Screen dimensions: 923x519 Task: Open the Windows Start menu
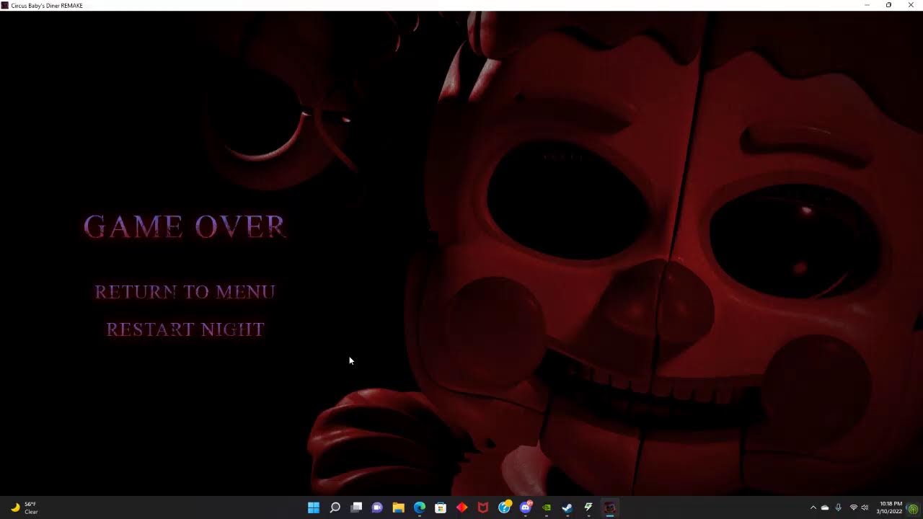[314, 507]
